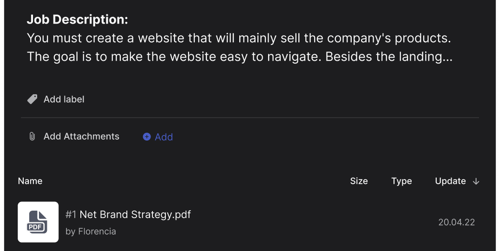Click the Update column header
The image size is (499, 251).
[x=450, y=181]
